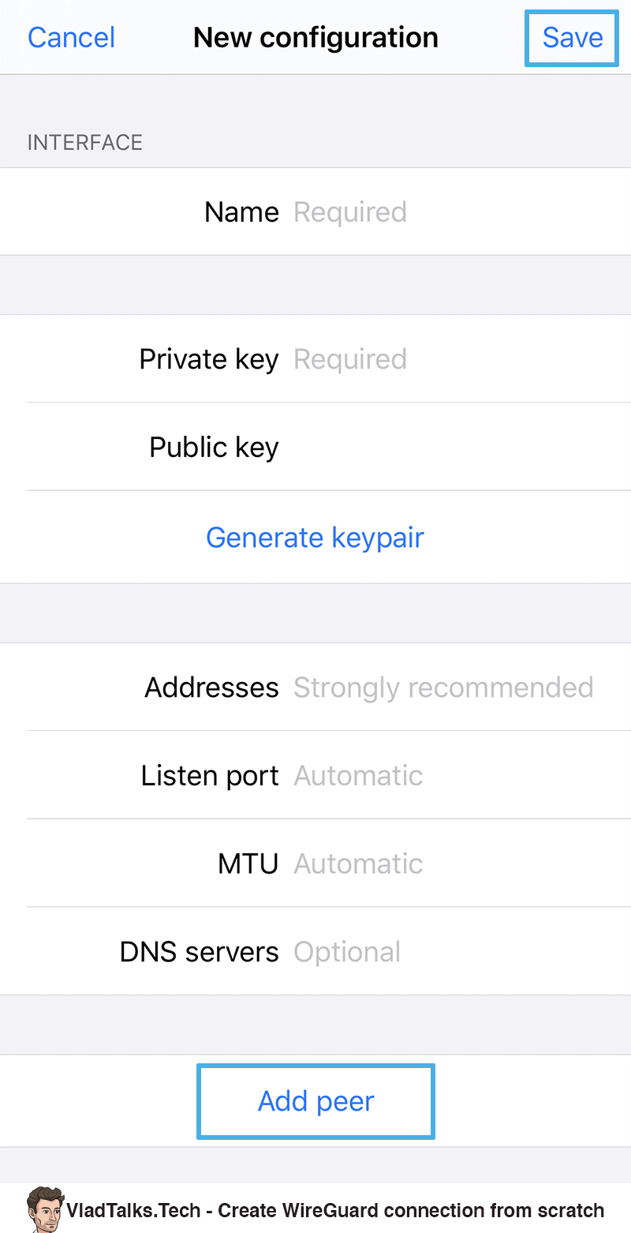Image resolution: width=631 pixels, height=1233 pixels.
Task: Enter text in the Name field
Action: coord(394,211)
